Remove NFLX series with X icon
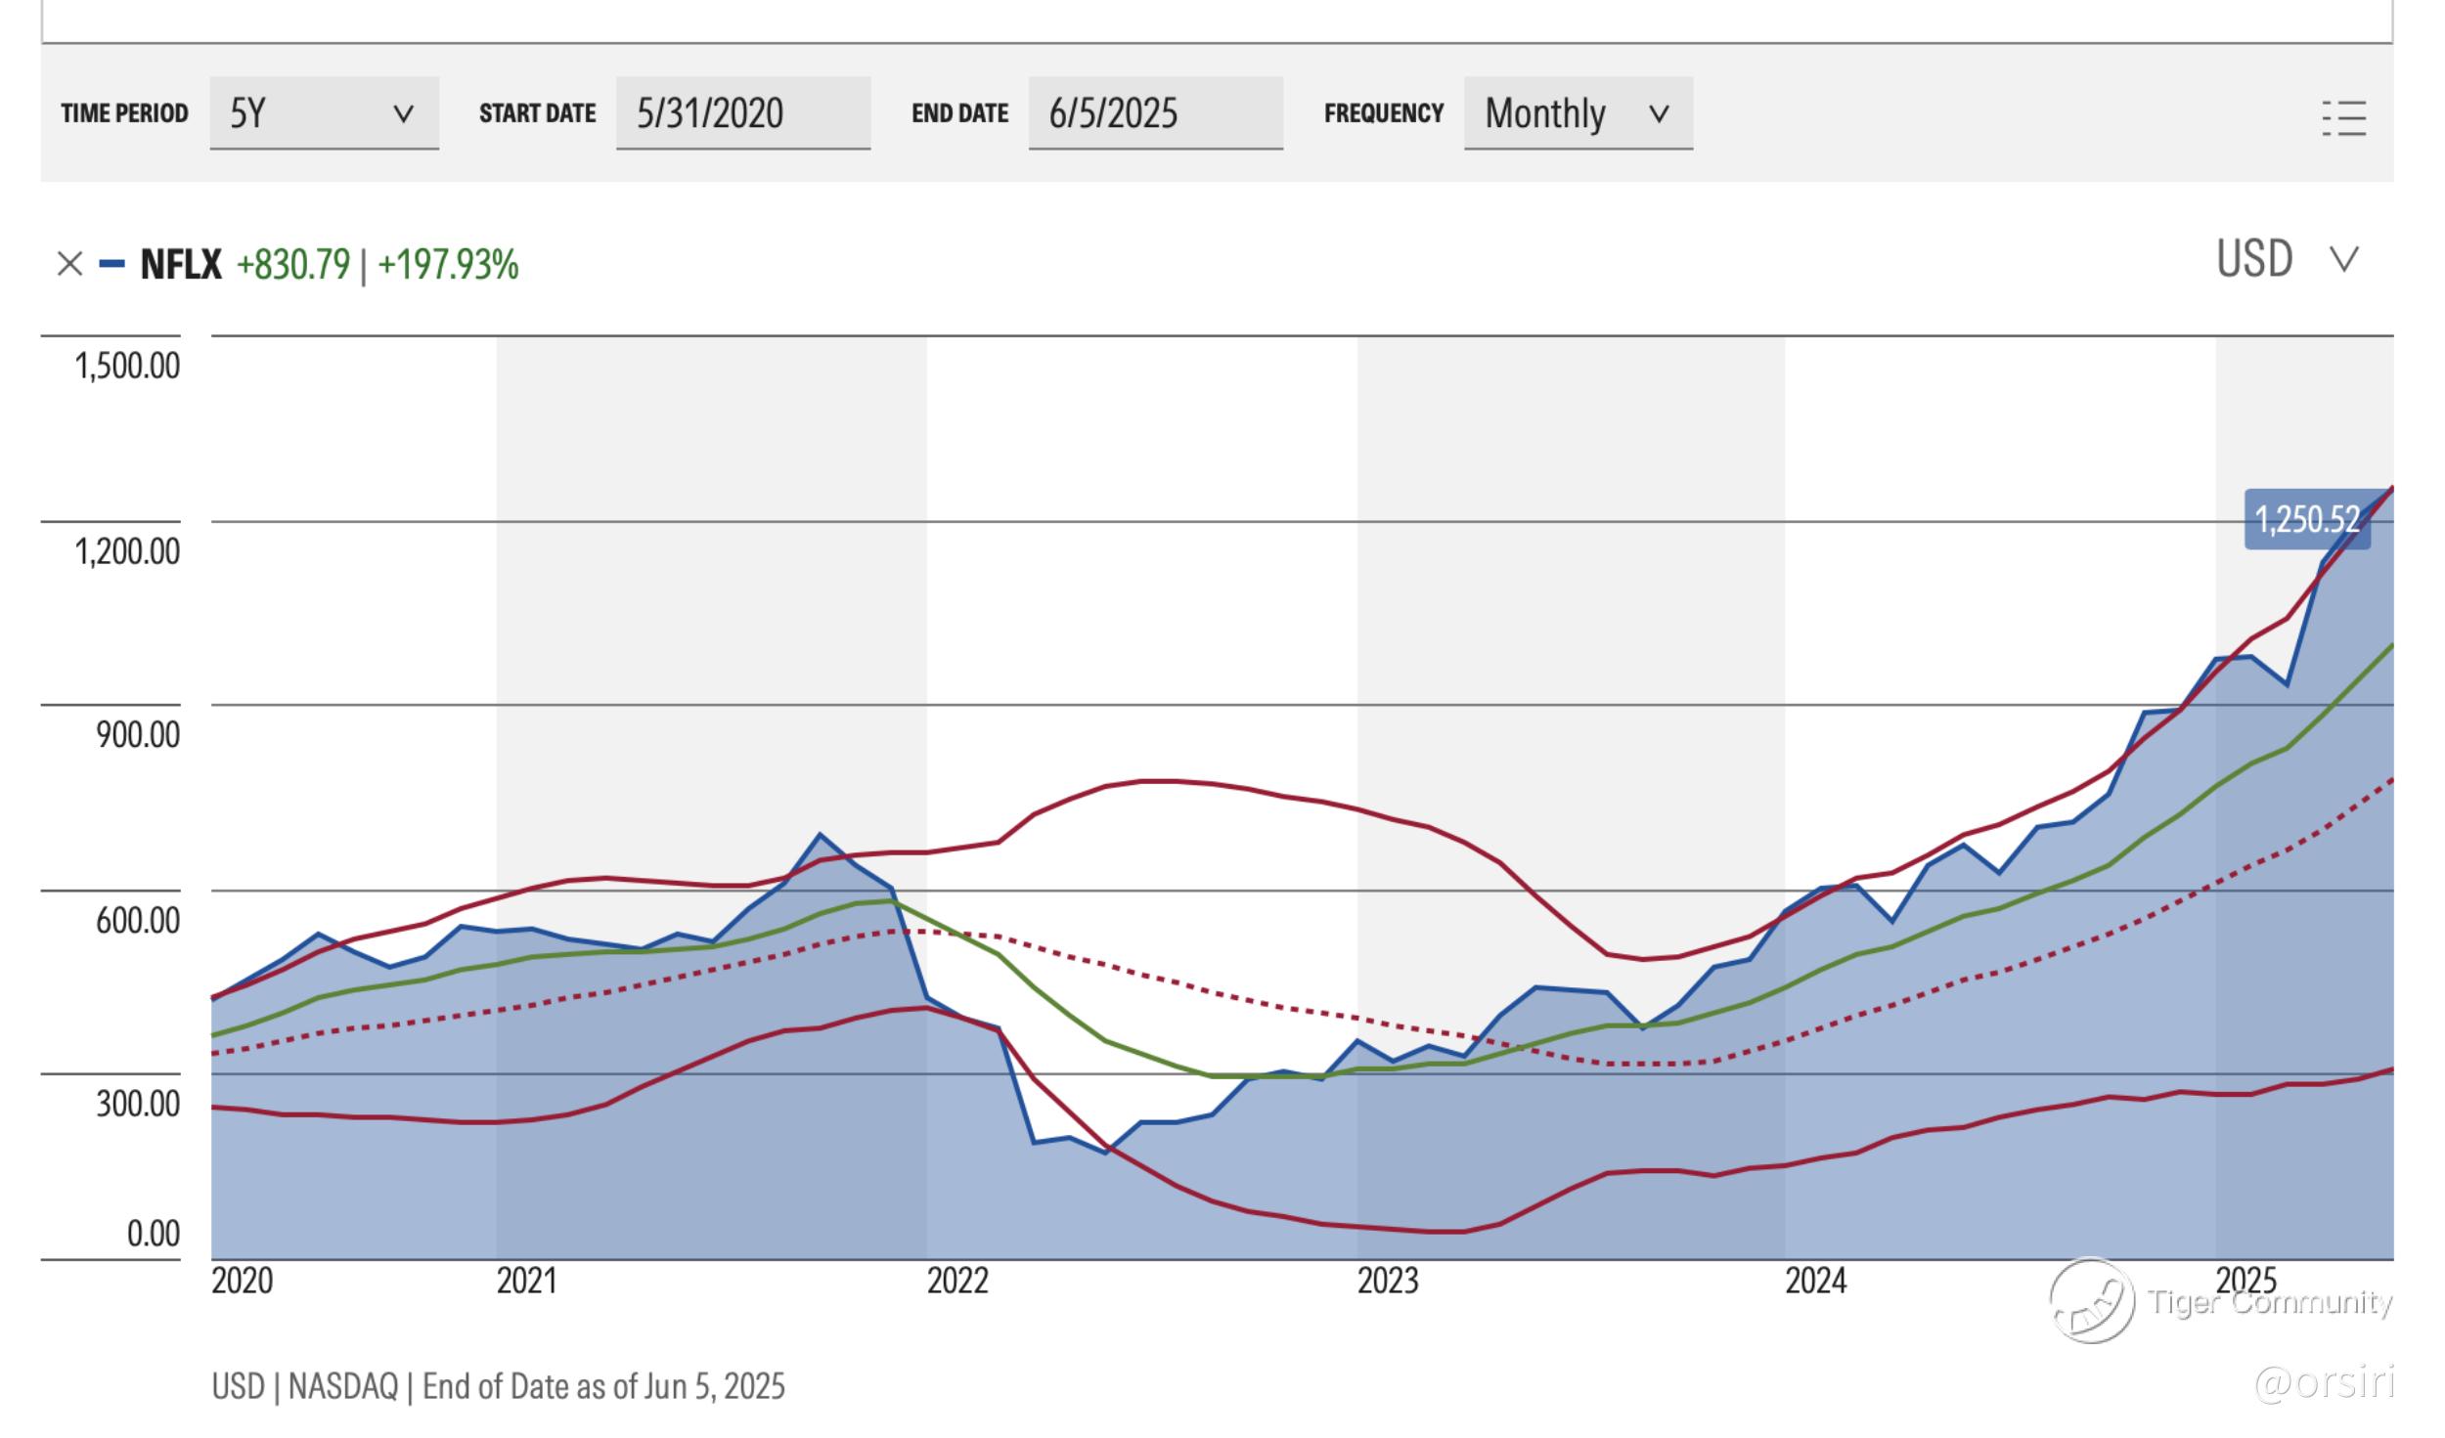Image resolution: width=2445 pixels, height=1438 pixels. 69,264
